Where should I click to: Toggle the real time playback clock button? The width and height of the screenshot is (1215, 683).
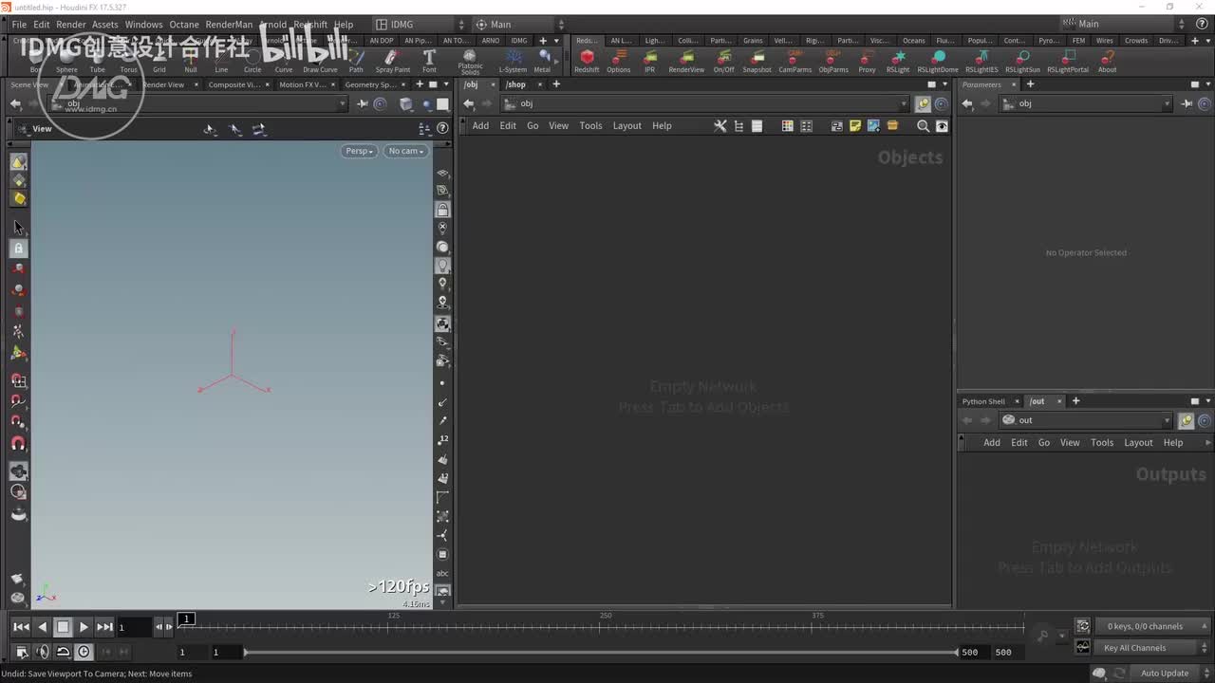pyautogui.click(x=84, y=652)
